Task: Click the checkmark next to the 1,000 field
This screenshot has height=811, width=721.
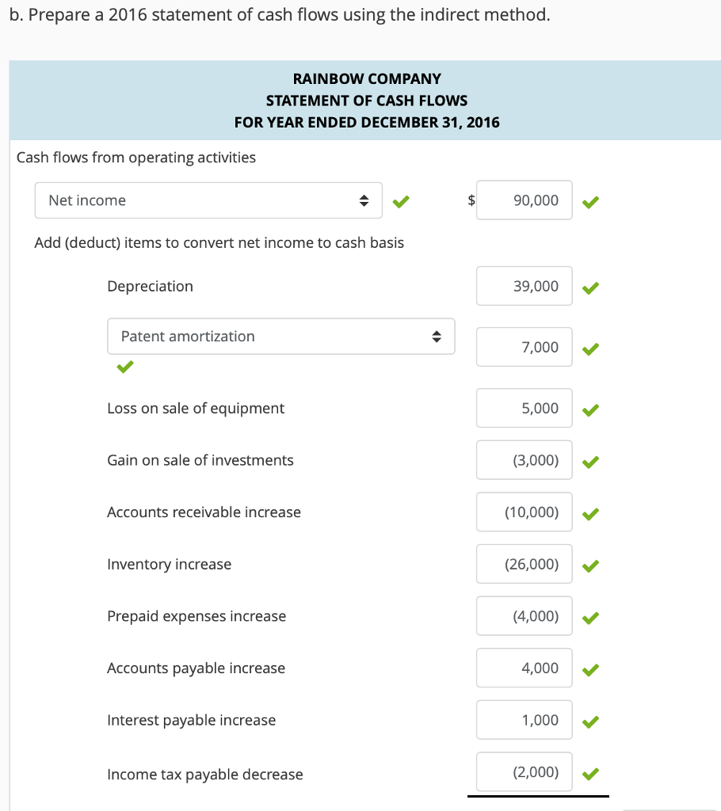Action: pos(590,722)
